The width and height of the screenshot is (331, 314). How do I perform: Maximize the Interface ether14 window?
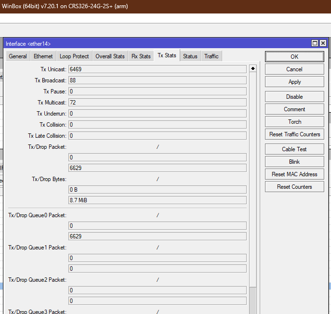tap(315, 43)
